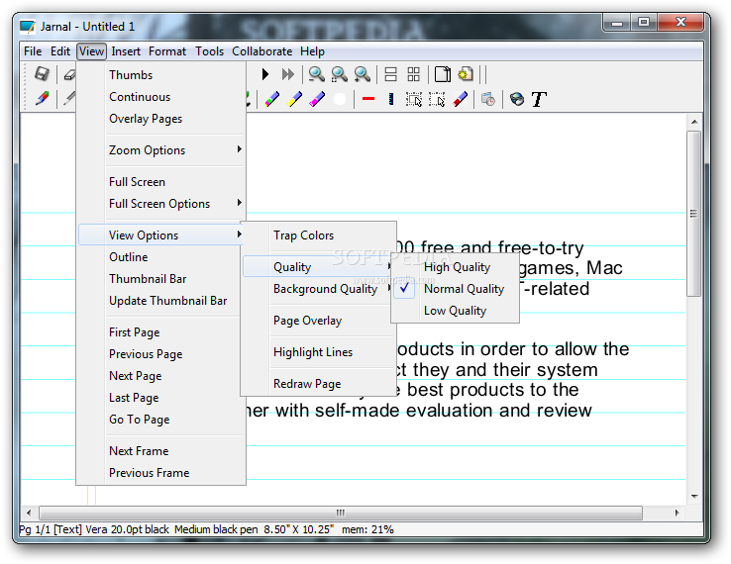This screenshot has width=731, height=564.
Task: Select the rectangle selection tool icon
Action: click(413, 99)
